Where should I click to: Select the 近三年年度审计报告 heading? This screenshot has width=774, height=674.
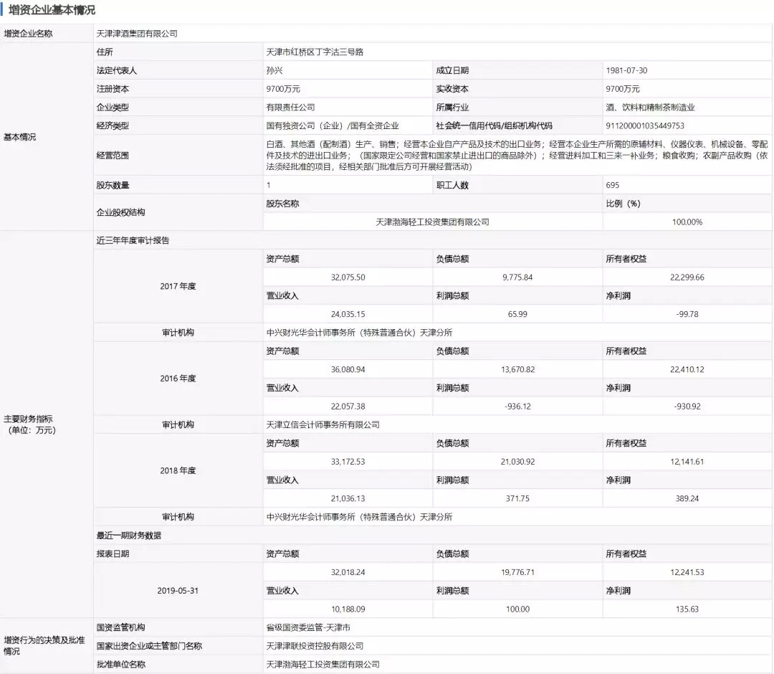133,240
